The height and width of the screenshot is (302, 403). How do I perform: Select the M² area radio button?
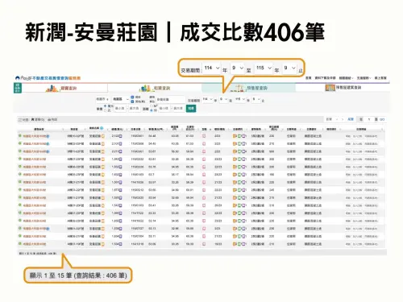152,106
